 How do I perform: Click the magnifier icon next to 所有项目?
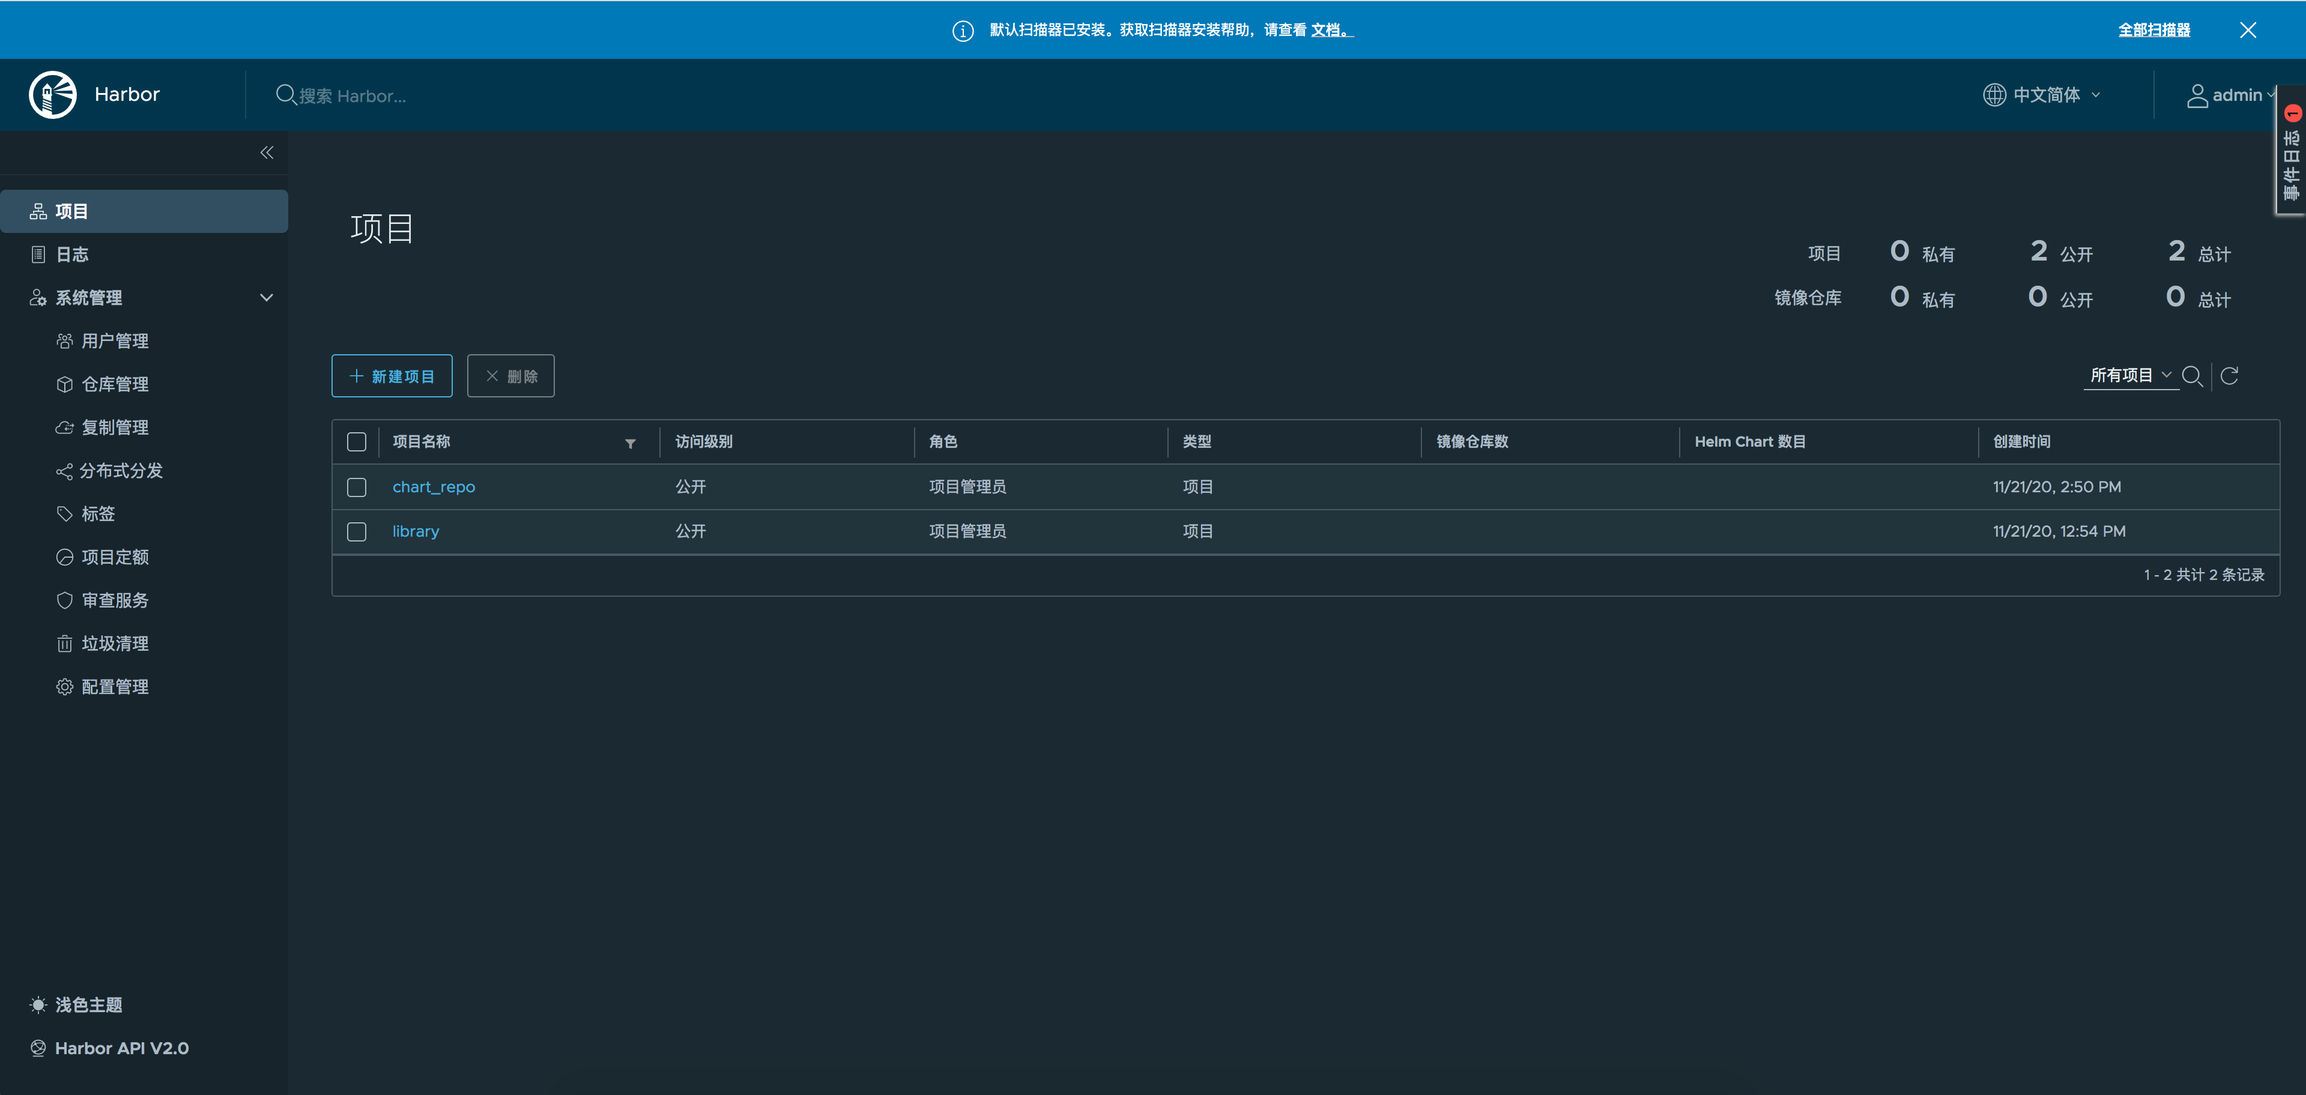click(2191, 376)
